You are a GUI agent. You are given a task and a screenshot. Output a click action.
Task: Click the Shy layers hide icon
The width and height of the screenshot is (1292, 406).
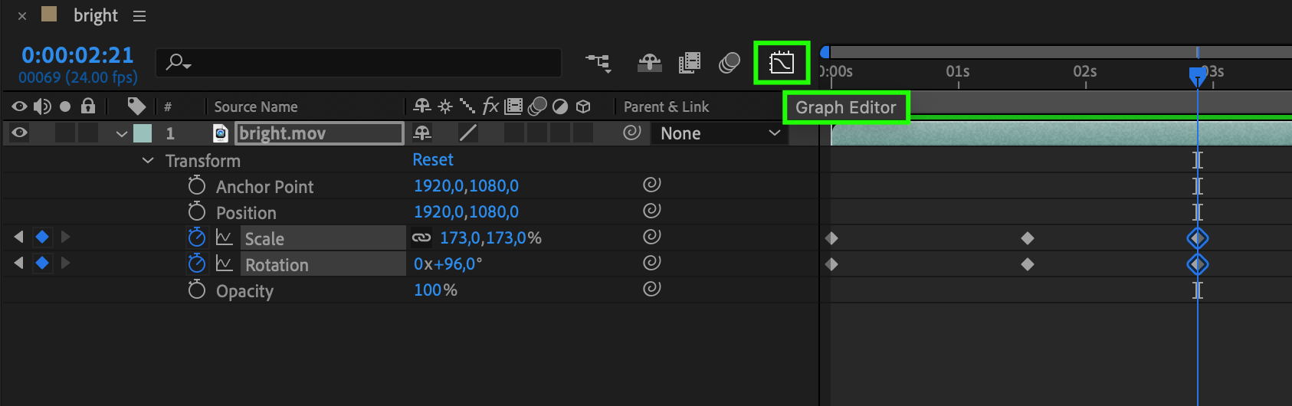(649, 63)
